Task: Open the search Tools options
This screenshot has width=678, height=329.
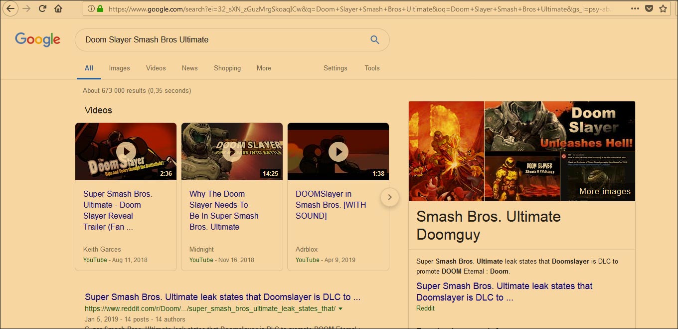Action: 372,68
